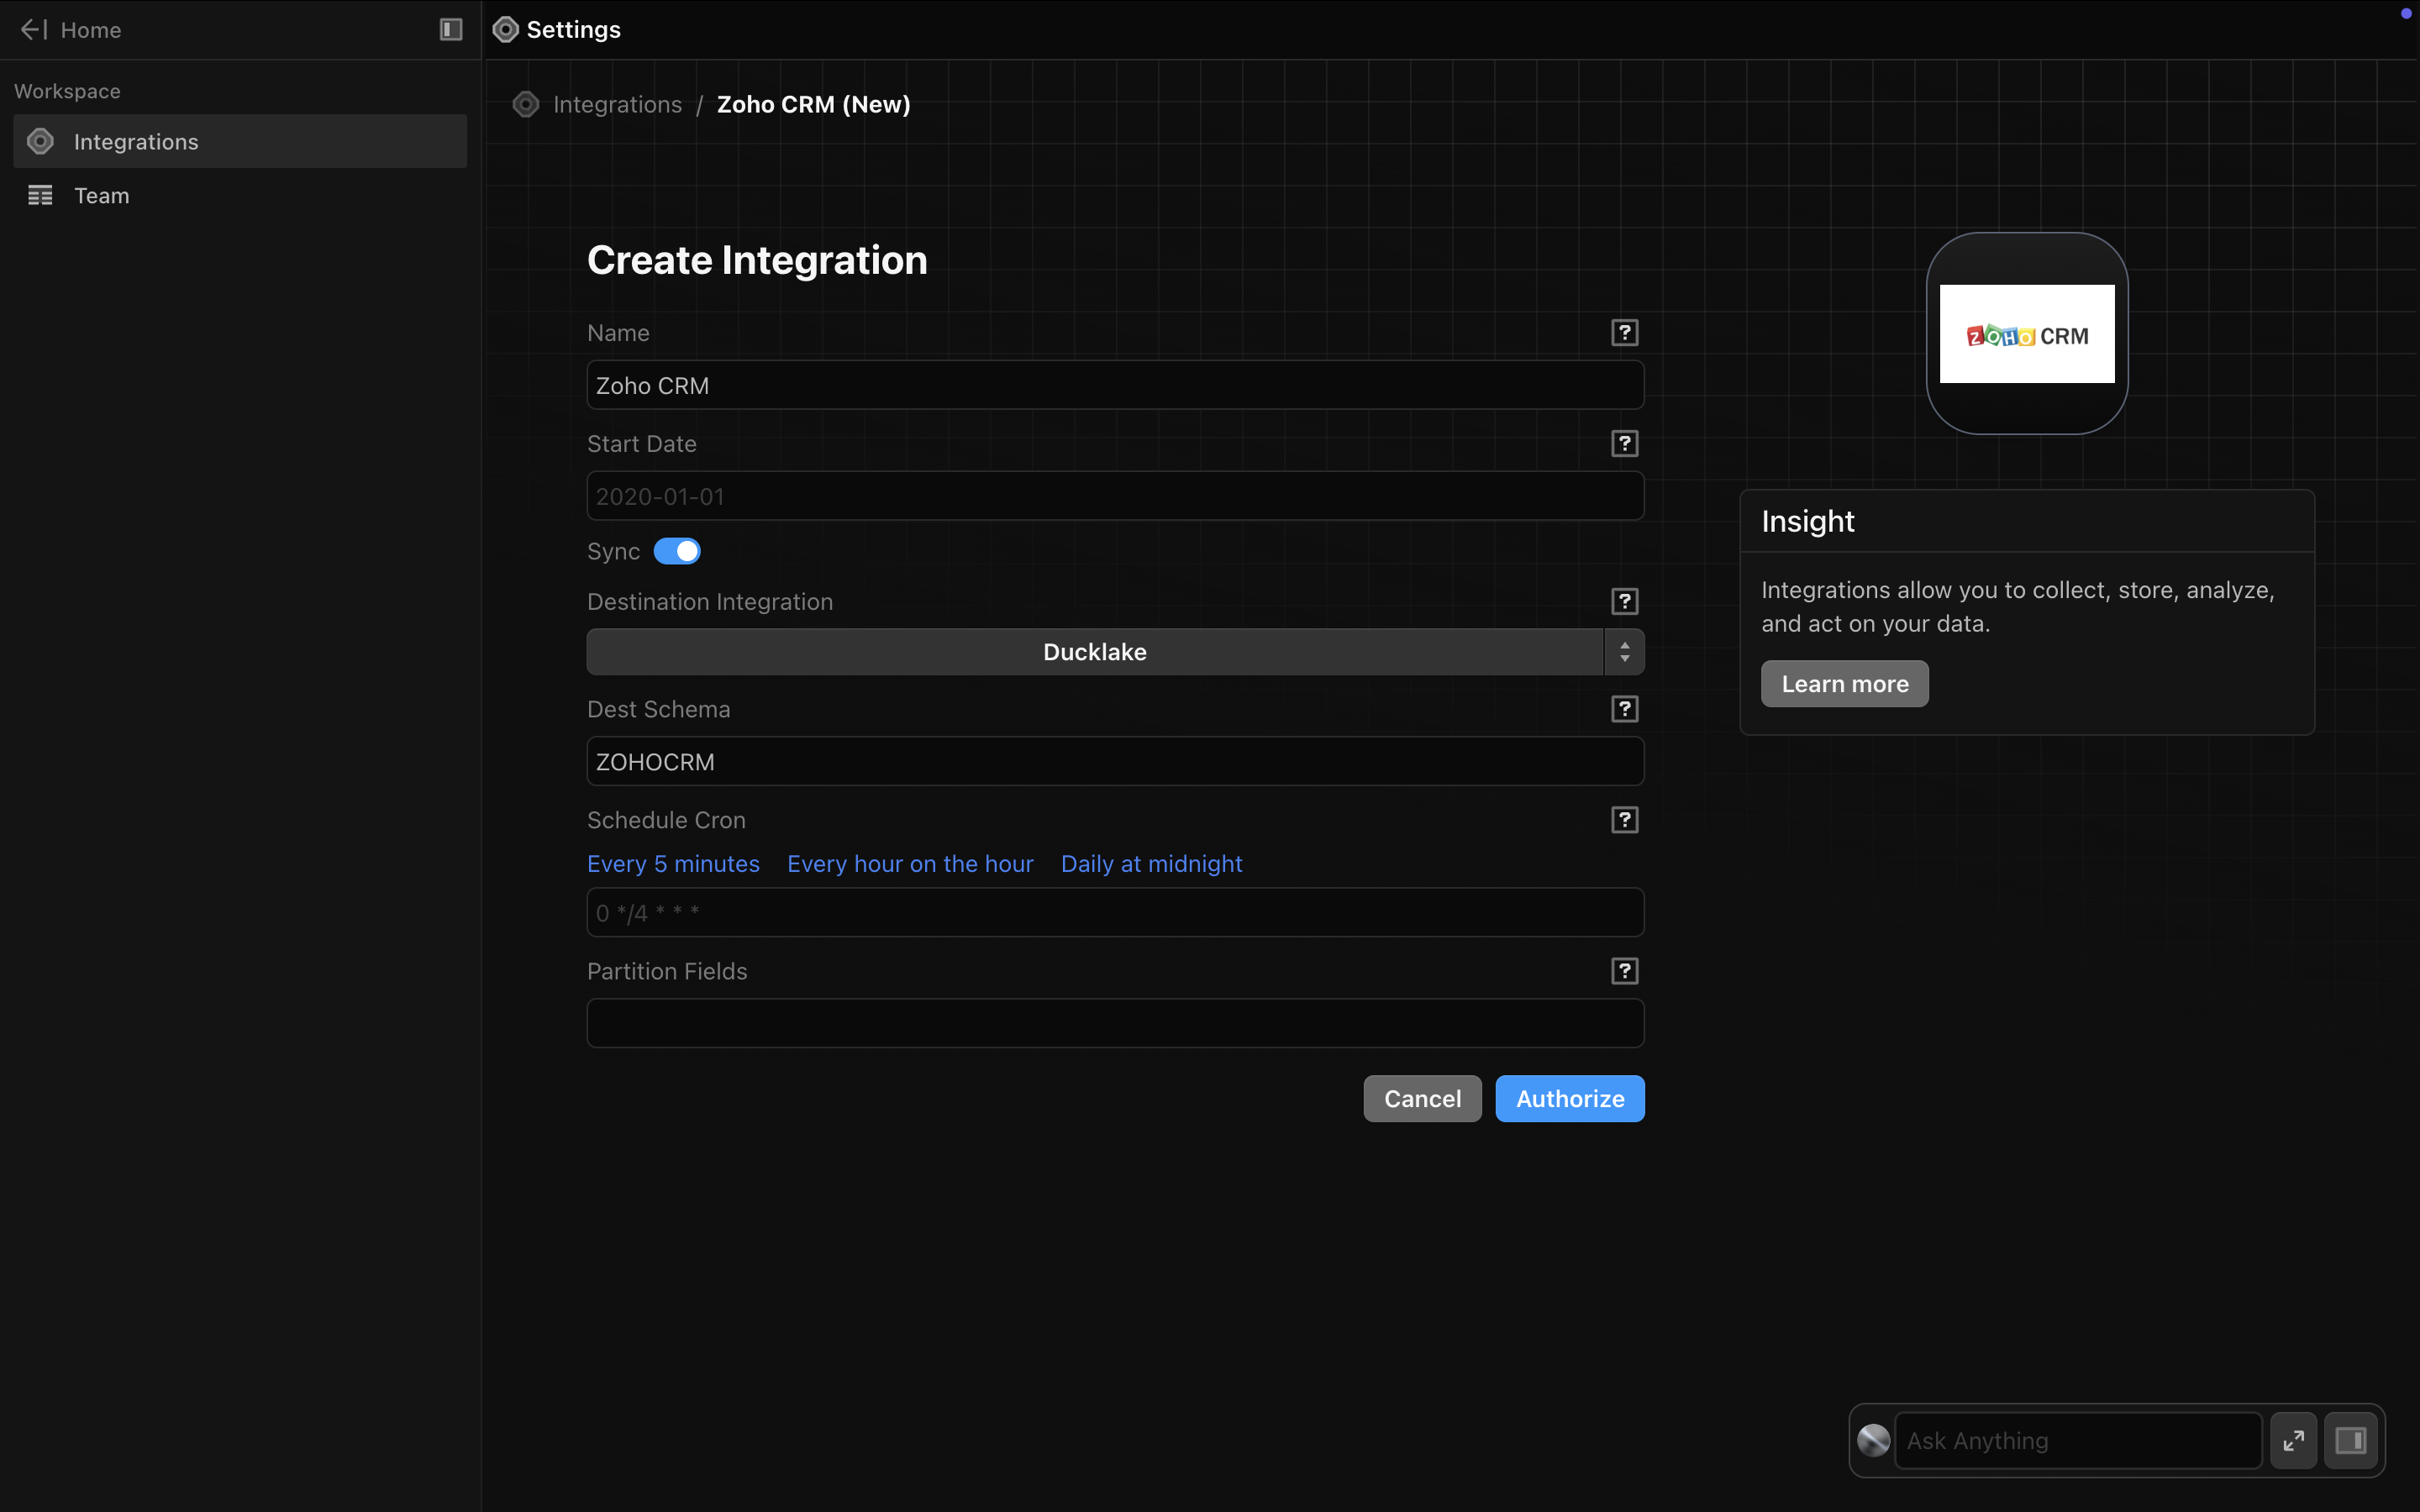Click the Name field help icon

click(1624, 333)
